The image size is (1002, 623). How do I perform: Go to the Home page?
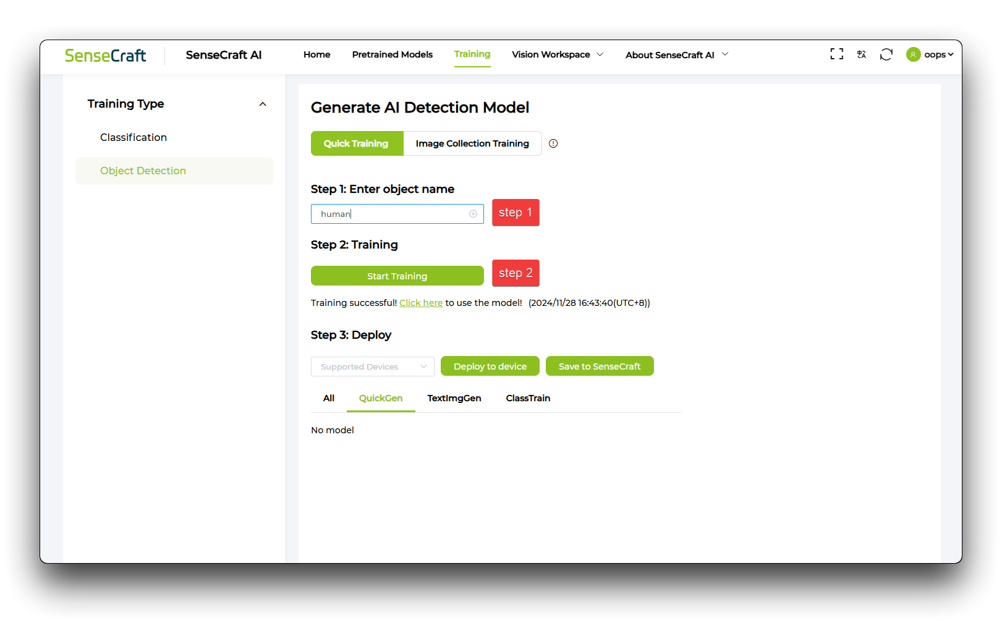(x=316, y=54)
